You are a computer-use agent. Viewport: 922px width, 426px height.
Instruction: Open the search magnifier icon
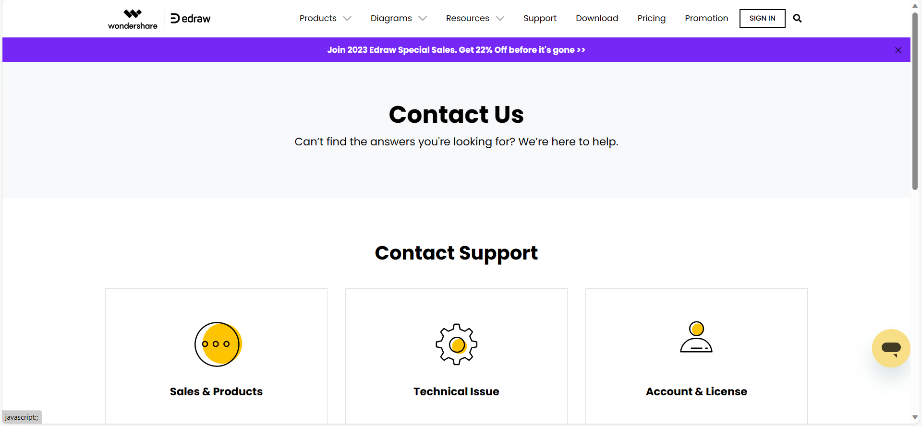coord(797,18)
